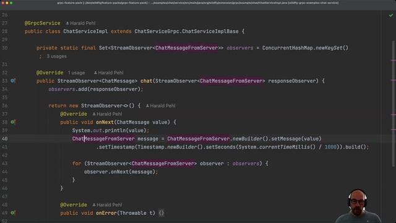Click the message variable name in its declaration
The width and height of the screenshot is (396, 223).
pos(148,139)
